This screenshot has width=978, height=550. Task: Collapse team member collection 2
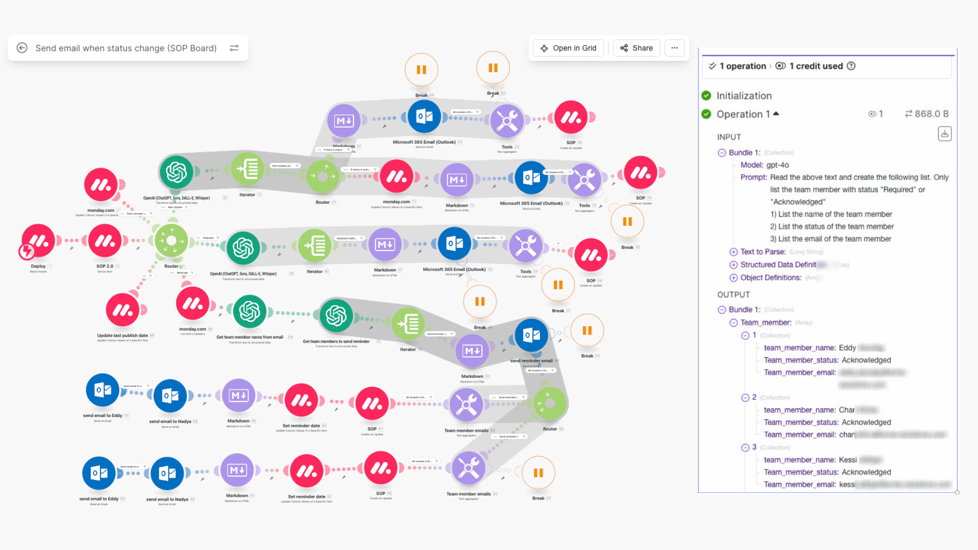coord(745,398)
